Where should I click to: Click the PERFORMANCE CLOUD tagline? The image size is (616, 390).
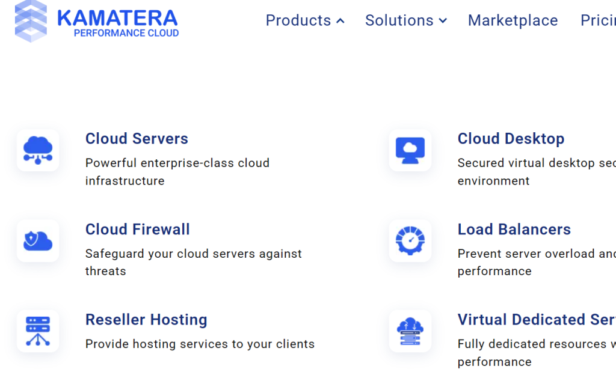(126, 33)
